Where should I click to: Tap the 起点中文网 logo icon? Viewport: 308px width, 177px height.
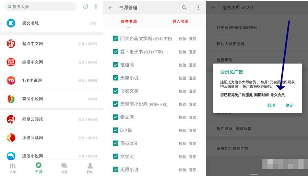tap(11, 44)
